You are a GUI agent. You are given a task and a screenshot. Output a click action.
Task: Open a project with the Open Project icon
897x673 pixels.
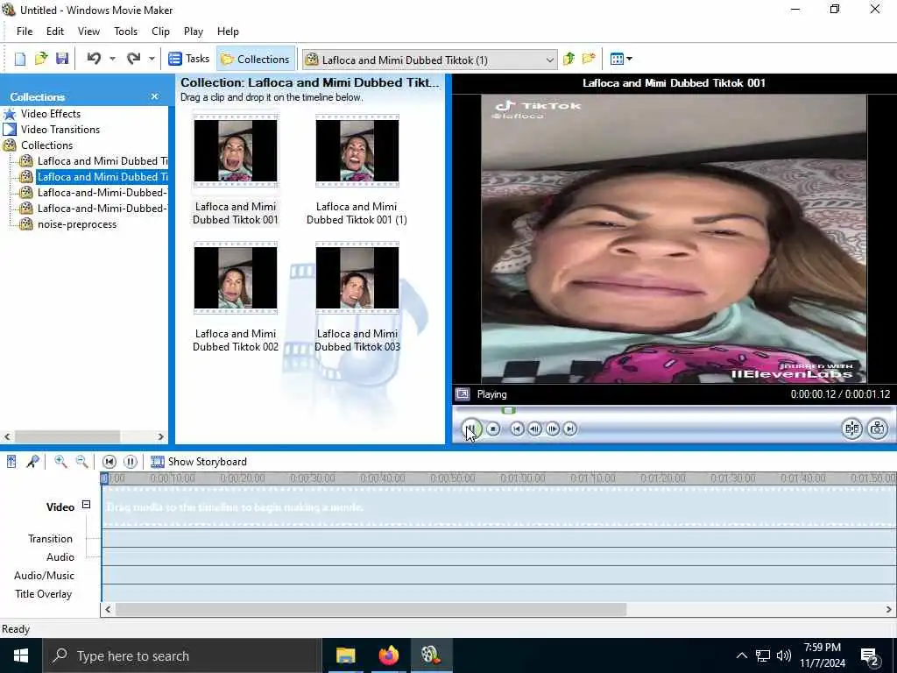coord(41,59)
